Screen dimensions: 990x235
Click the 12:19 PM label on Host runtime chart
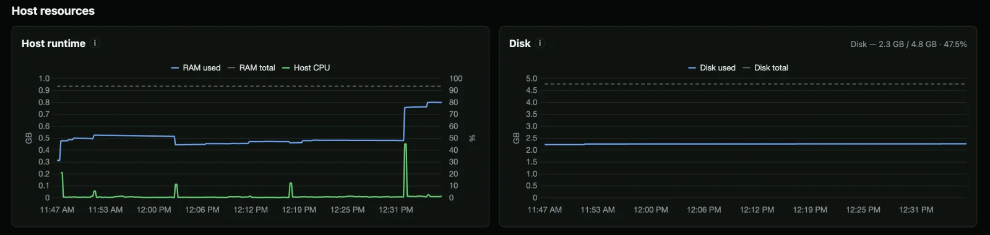click(299, 210)
